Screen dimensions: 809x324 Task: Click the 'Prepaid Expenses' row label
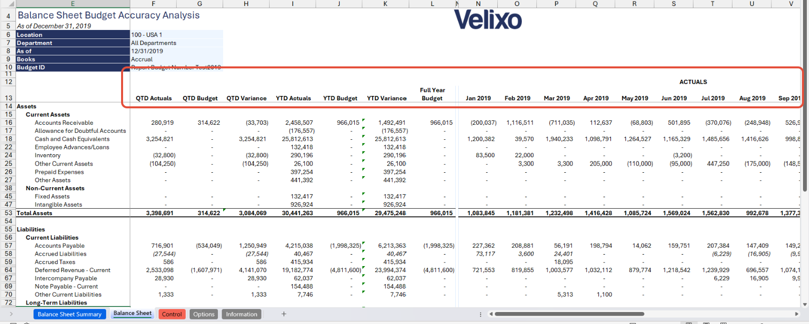point(60,172)
